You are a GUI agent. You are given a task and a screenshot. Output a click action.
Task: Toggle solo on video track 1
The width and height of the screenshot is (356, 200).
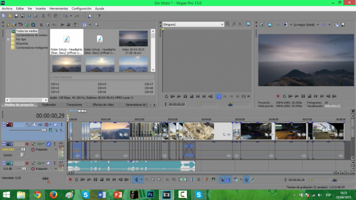[x=62, y=124]
